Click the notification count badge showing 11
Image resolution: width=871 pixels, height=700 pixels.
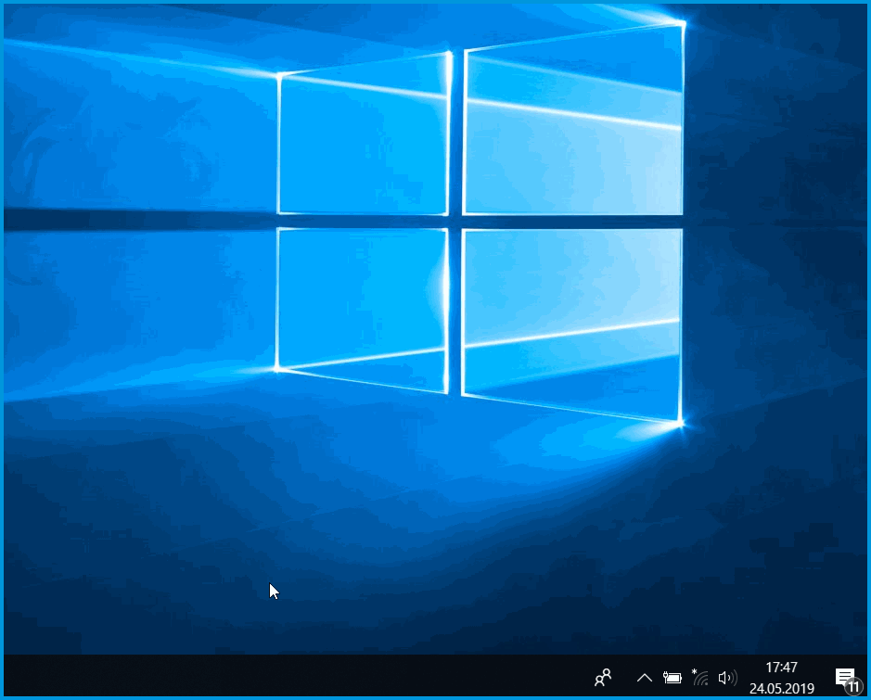pyautogui.click(x=852, y=686)
